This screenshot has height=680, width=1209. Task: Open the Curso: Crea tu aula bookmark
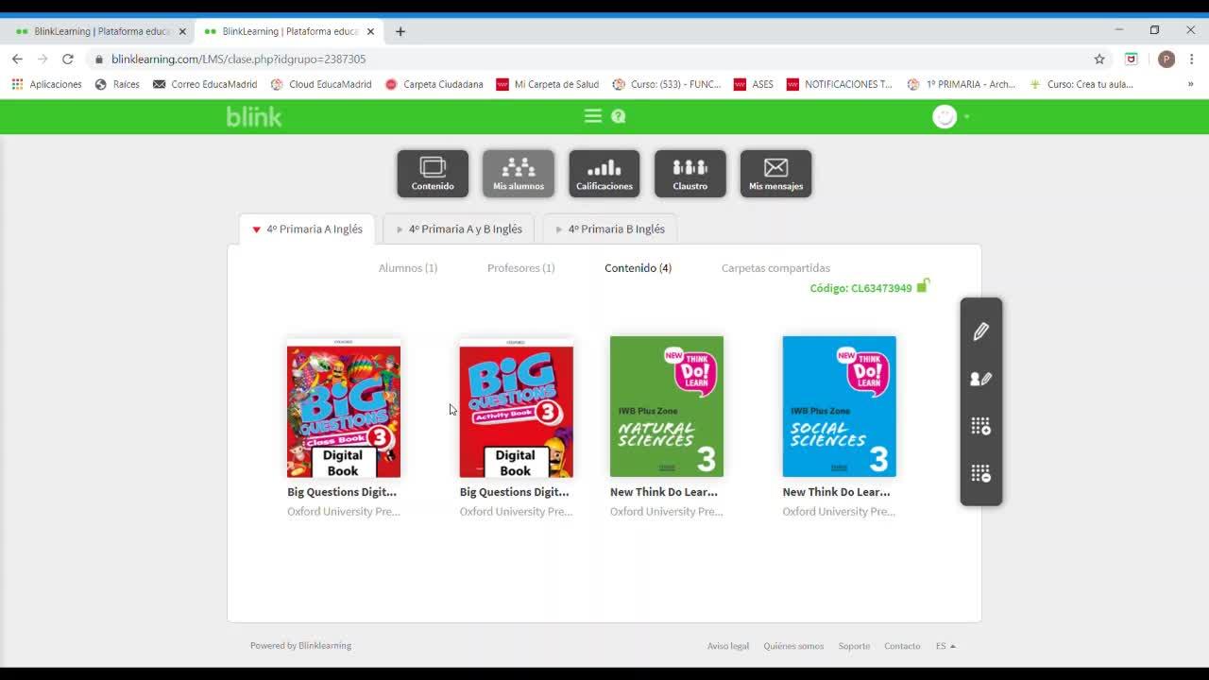(1081, 84)
